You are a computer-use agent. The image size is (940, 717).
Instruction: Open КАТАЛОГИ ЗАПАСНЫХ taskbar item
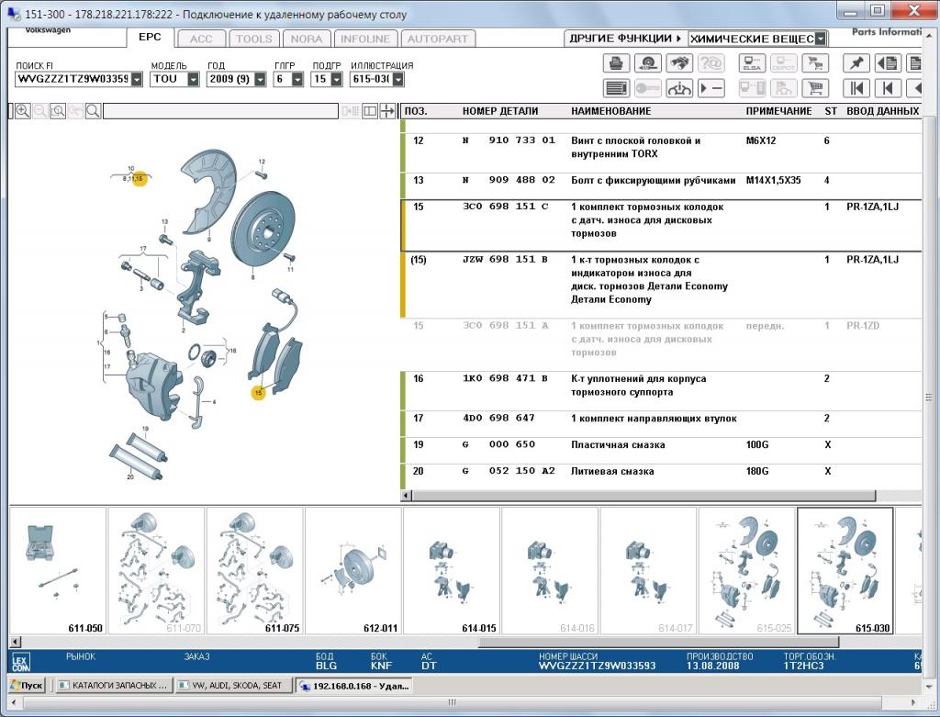coord(113,685)
